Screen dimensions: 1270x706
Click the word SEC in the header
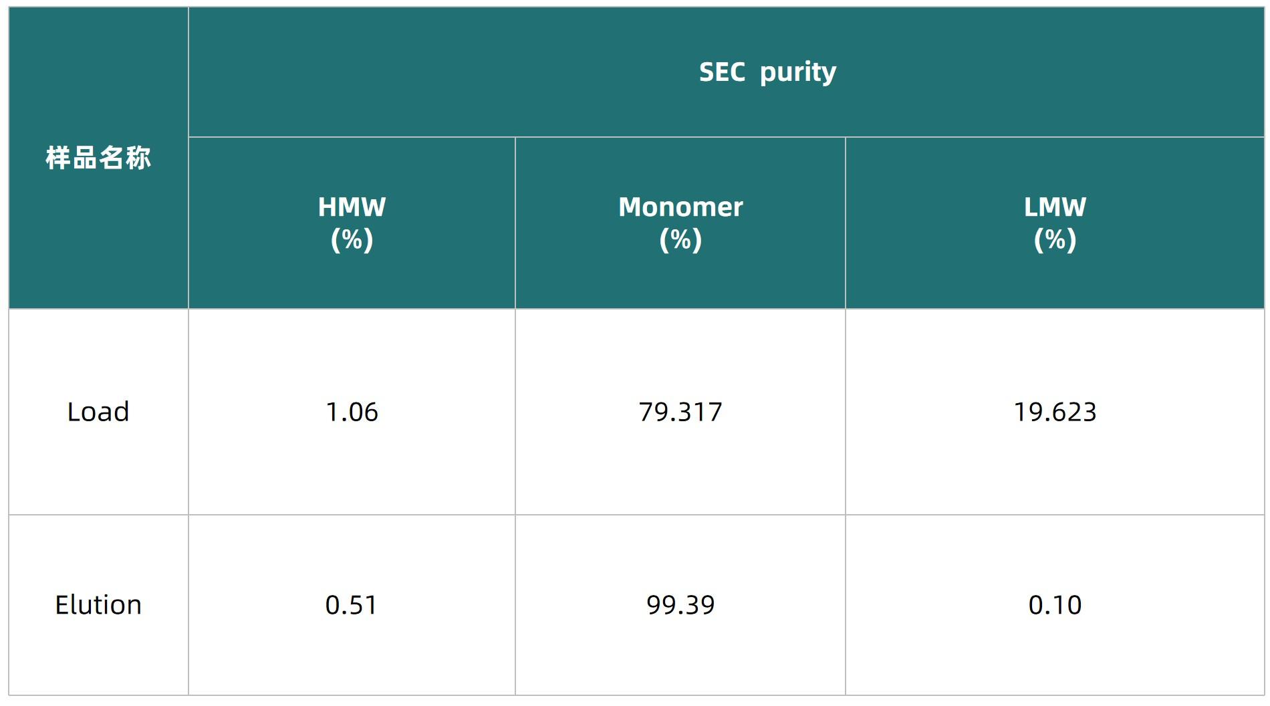(x=722, y=72)
